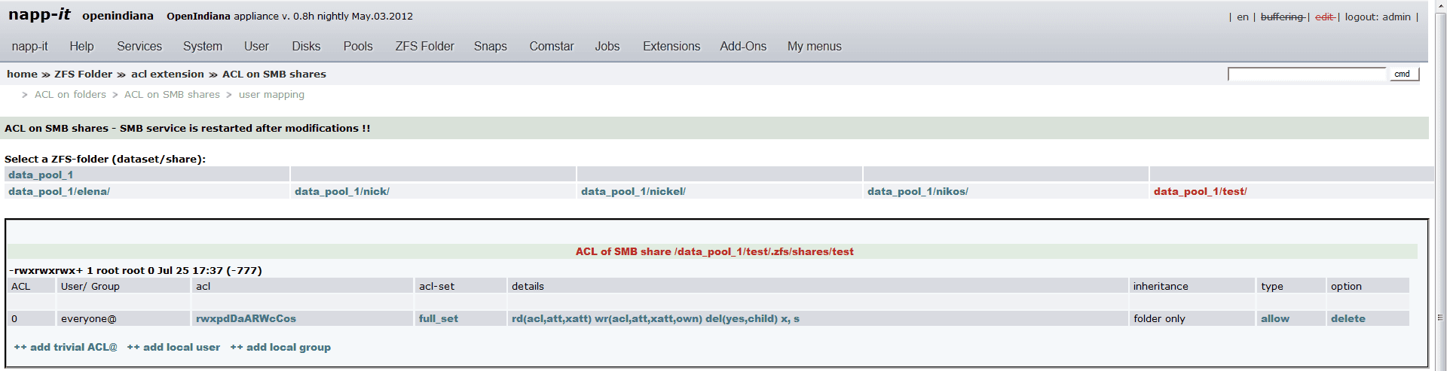The height and width of the screenshot is (371, 1447).
Task: Click add trivial ACL@ link
Action: pyautogui.click(x=66, y=348)
